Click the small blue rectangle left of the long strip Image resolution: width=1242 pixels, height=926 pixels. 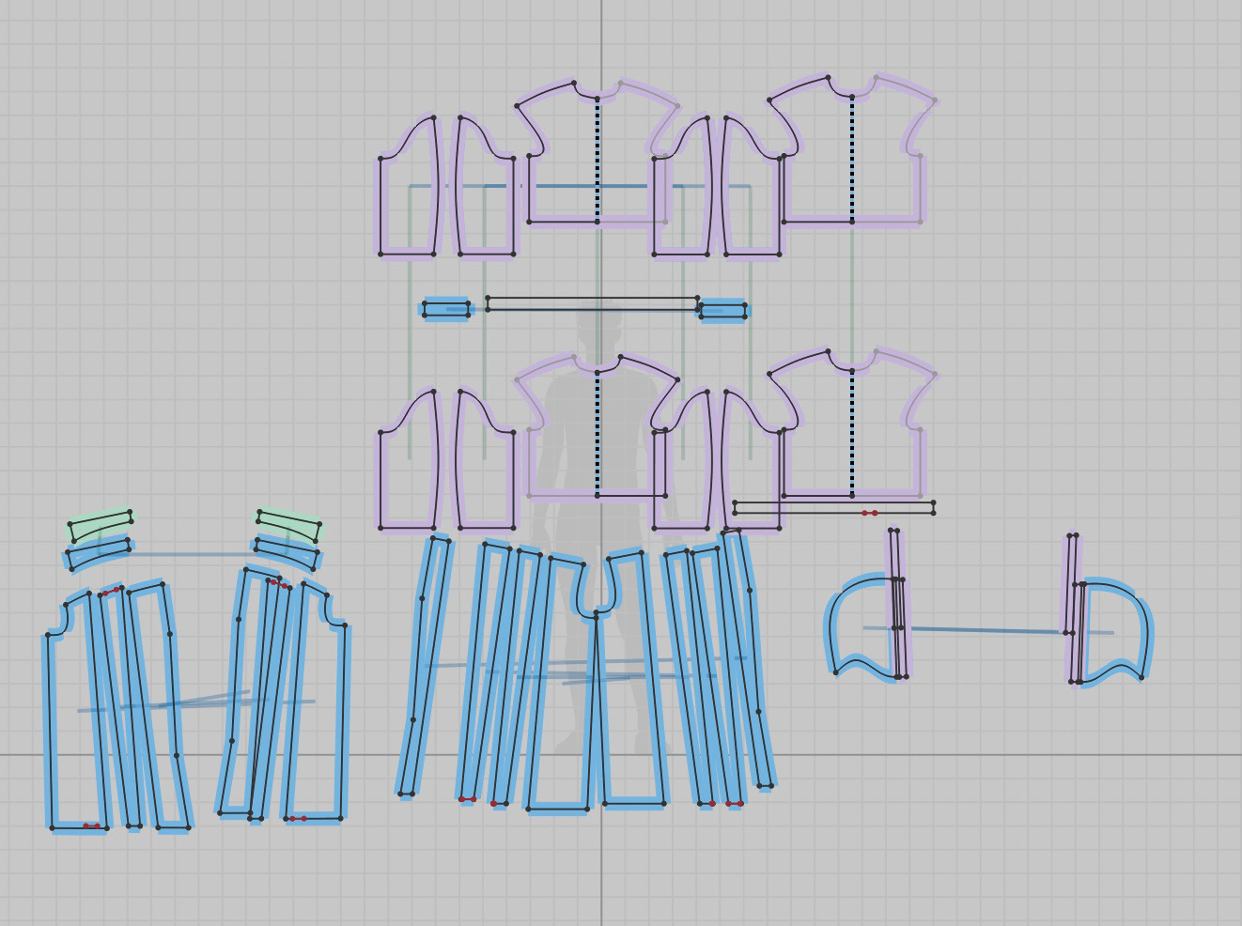pos(446,309)
